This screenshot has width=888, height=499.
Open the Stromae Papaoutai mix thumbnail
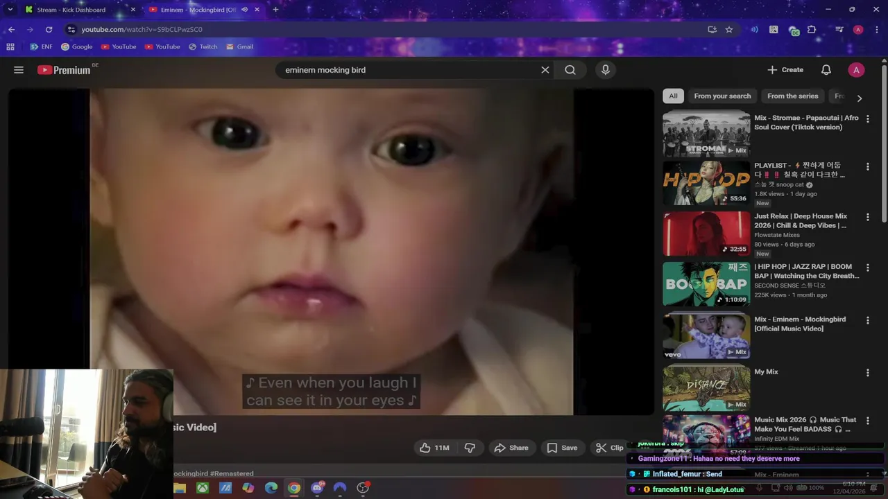[706, 134]
